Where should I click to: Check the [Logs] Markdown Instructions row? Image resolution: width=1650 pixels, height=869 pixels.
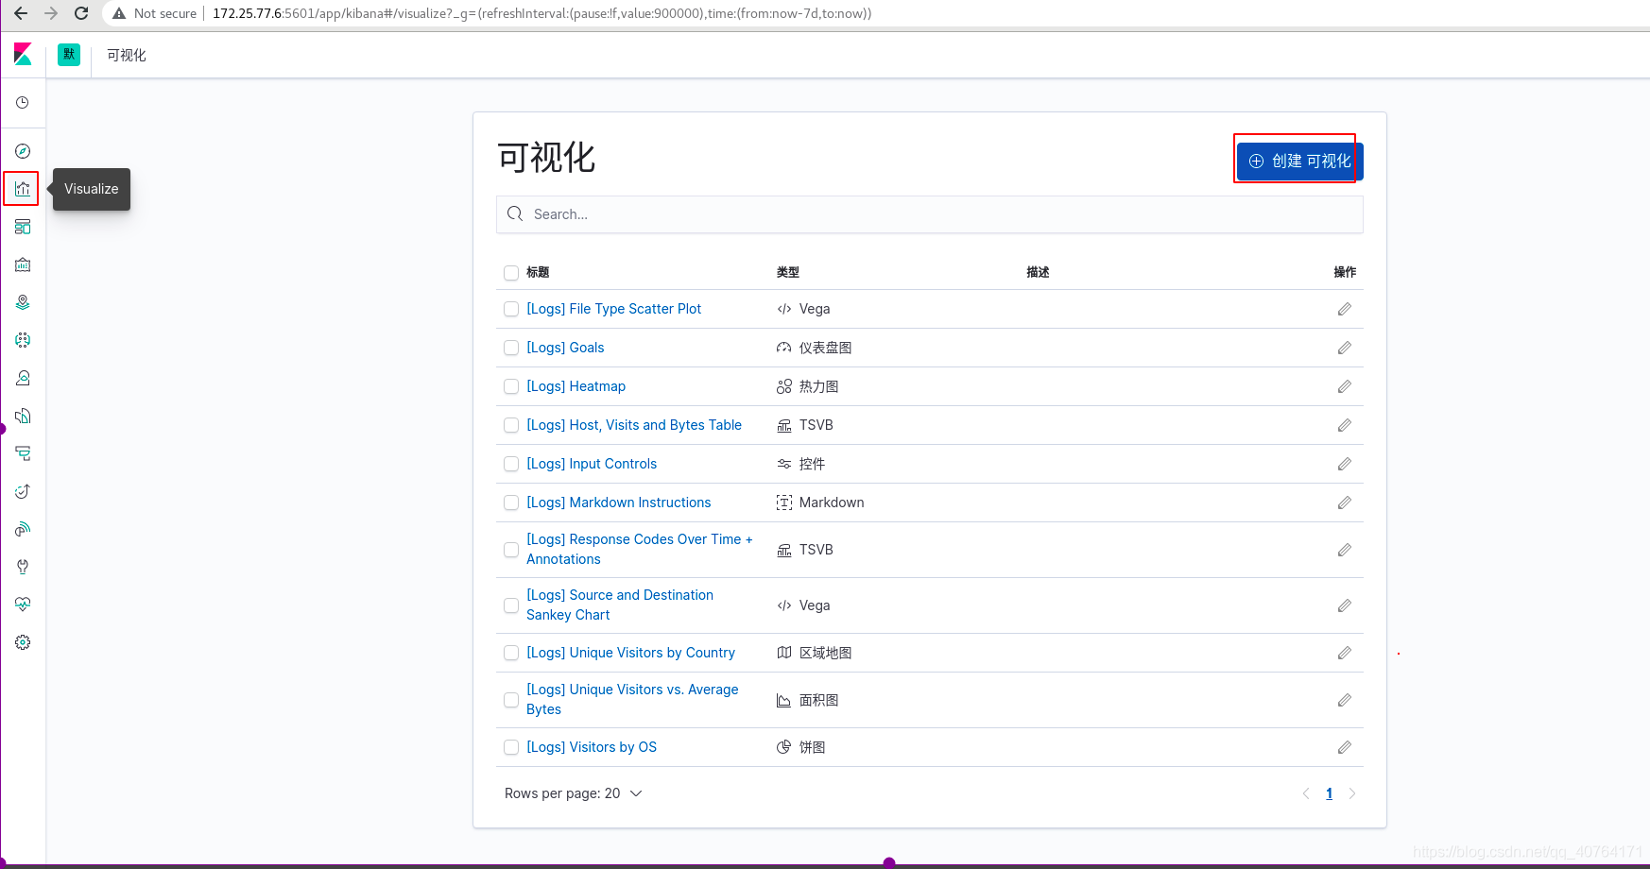pyautogui.click(x=511, y=503)
